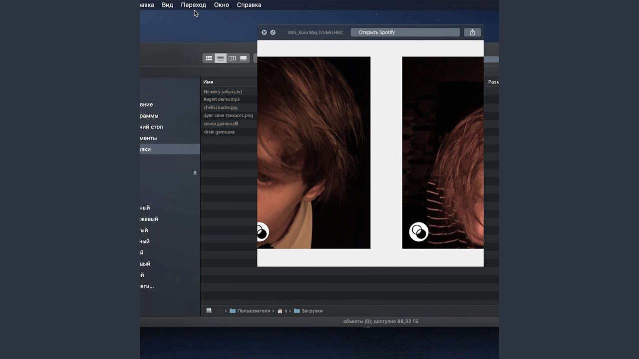Click the Share icon in Quick Look
The height and width of the screenshot is (359, 639).
click(x=472, y=32)
